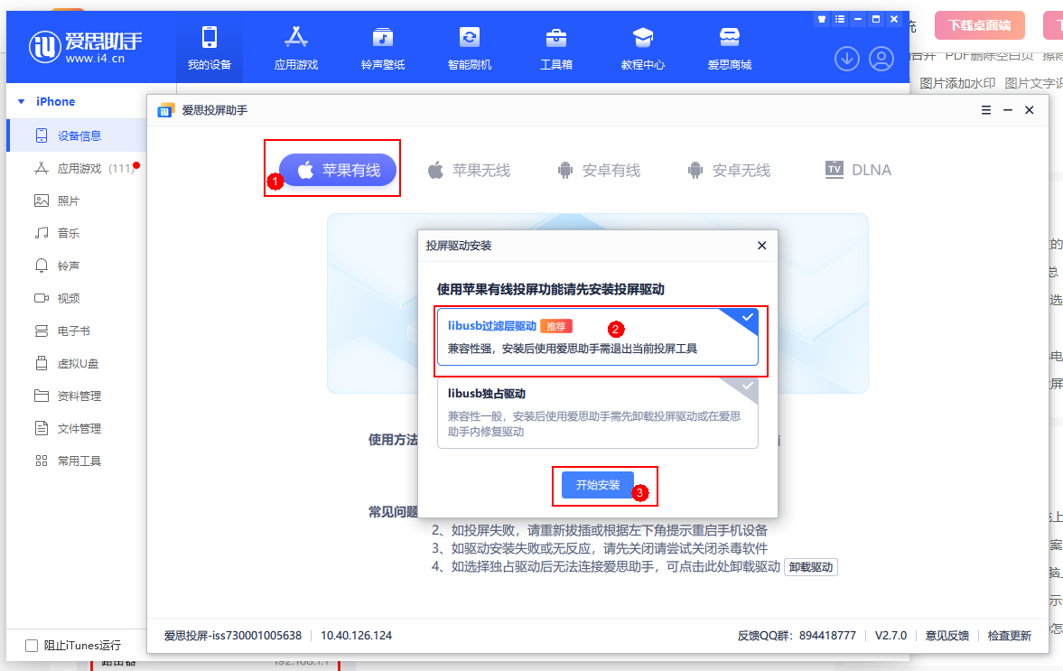1063x671 pixels.
Task: Click the 爱思助手 logo
Action: pos(86,47)
